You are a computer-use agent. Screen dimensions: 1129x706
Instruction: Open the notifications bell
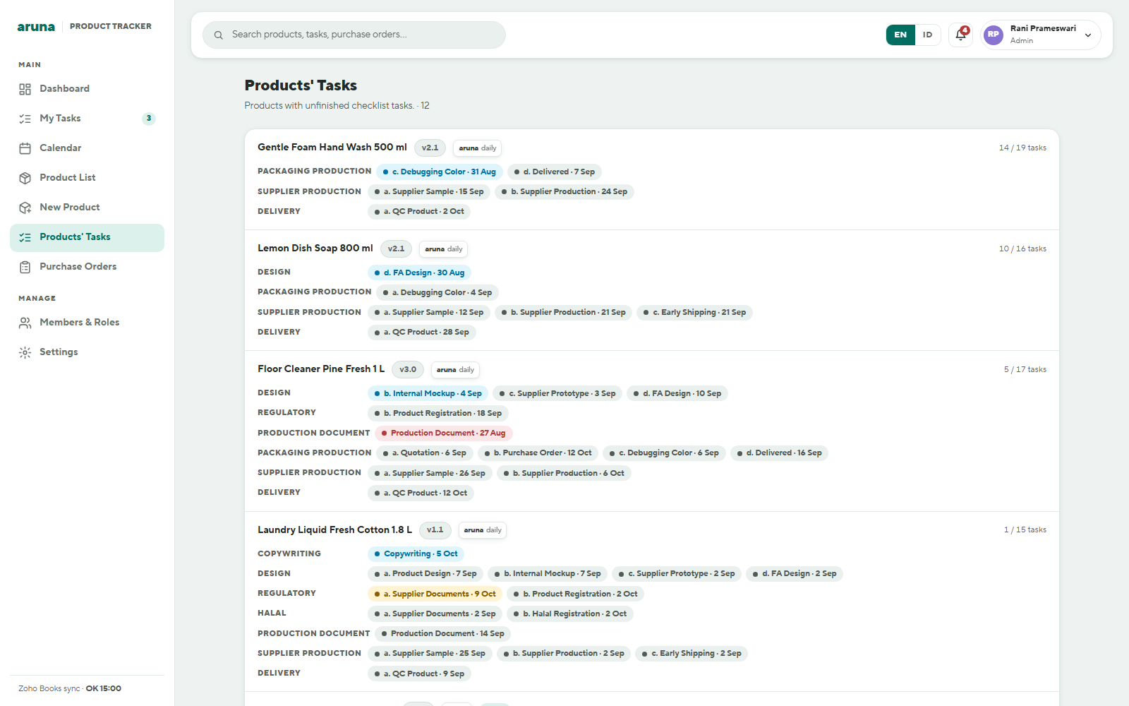click(x=960, y=35)
